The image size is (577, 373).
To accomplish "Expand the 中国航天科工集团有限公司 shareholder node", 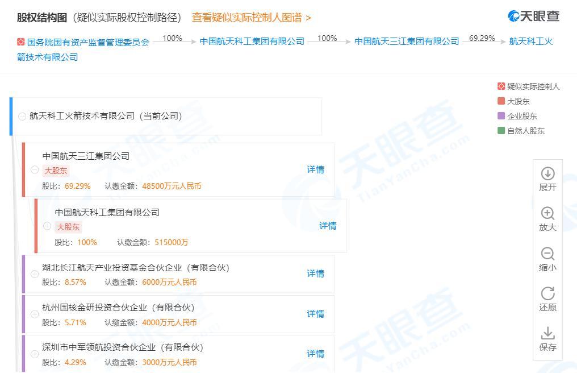I will click(47, 226).
